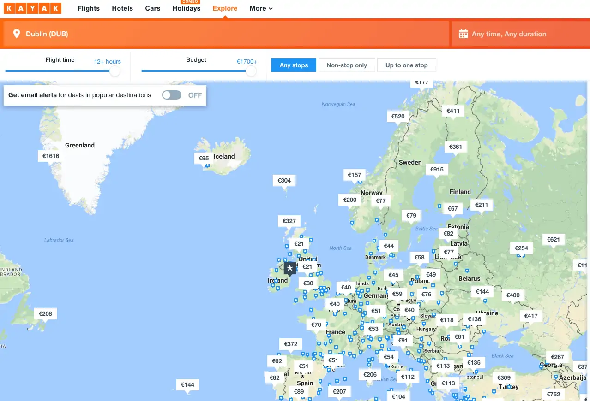Click the €144 price marker in the Atlantic
The height and width of the screenshot is (401, 590).
tap(187, 385)
